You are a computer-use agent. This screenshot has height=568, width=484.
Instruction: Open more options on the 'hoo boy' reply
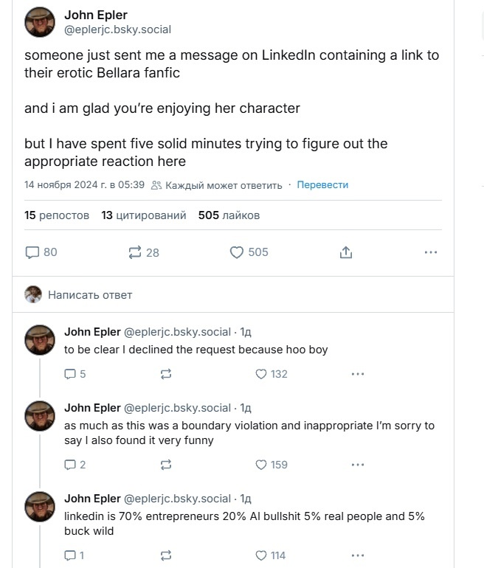tap(358, 374)
